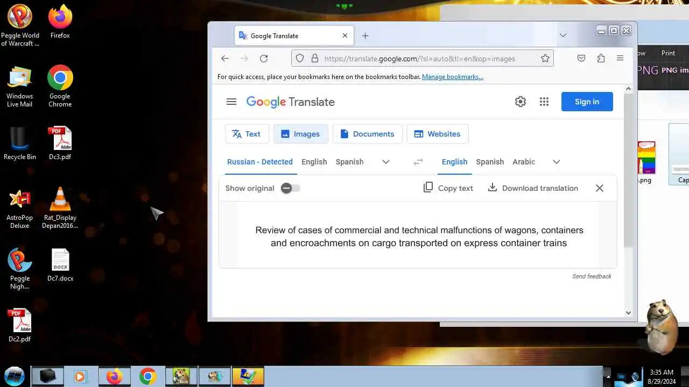Screen dimensions: 689x387
Task: Select the Recycle Bin
Action: tap(19, 144)
